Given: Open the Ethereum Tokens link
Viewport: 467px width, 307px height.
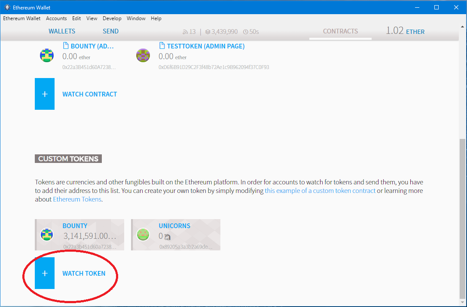Looking at the screenshot, I should point(77,199).
